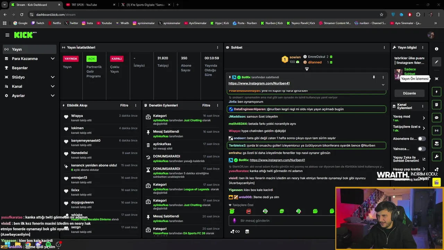The height and width of the screenshot is (250, 444).
Task: Click the info icon in right sidebar
Action: [x=437, y=49]
